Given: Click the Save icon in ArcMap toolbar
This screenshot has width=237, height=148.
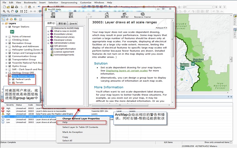Looking at the screenshot, I should pyautogui.click(x=12, y=7).
